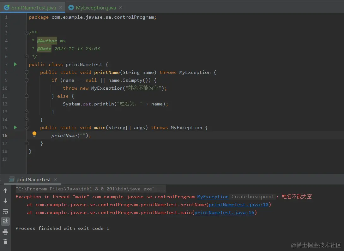Click line number 16 in the gutter

pos(5,135)
